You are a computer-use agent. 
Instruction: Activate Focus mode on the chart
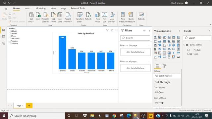(x=112, y=30)
